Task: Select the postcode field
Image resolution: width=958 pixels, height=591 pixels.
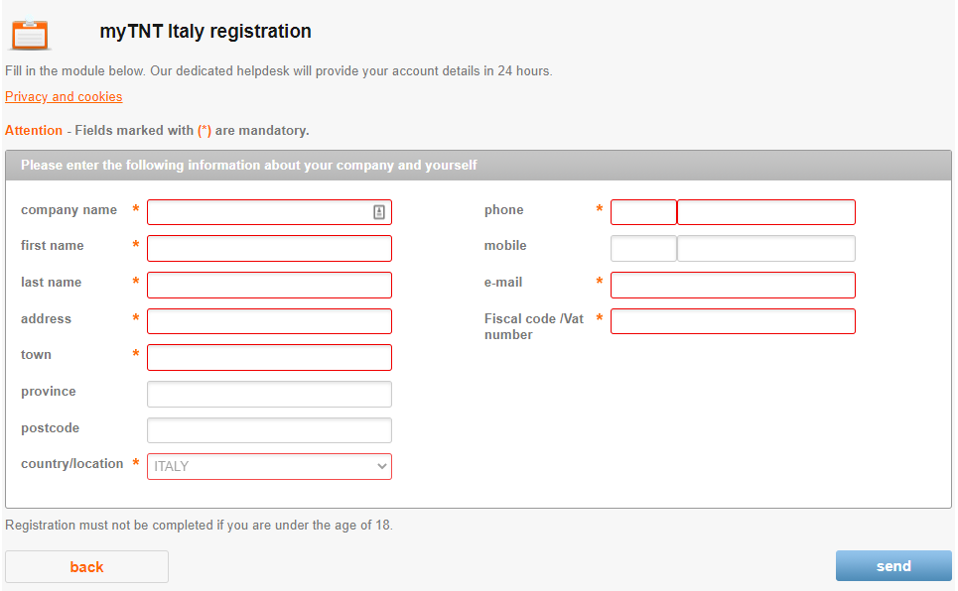Action: click(x=269, y=430)
